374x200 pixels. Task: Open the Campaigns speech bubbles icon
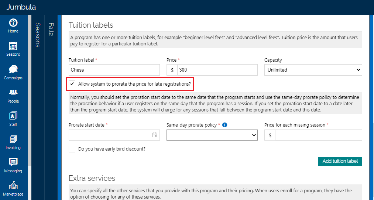13,69
